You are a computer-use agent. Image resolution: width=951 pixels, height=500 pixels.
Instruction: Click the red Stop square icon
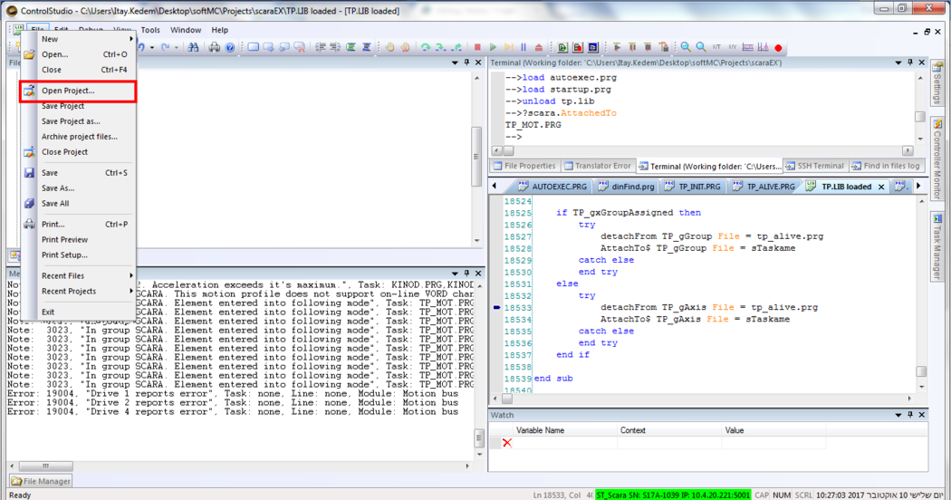coord(477,47)
